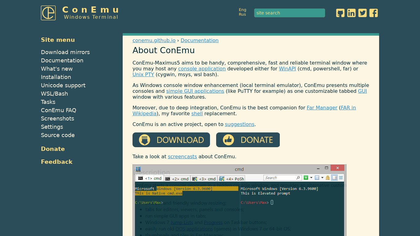
Task: Switch site language to Rus
Action: (x=242, y=14)
